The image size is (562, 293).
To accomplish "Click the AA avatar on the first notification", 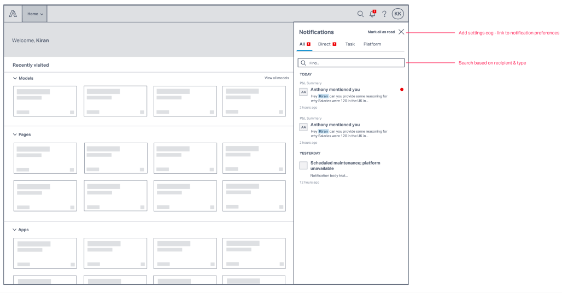I will click(x=303, y=92).
